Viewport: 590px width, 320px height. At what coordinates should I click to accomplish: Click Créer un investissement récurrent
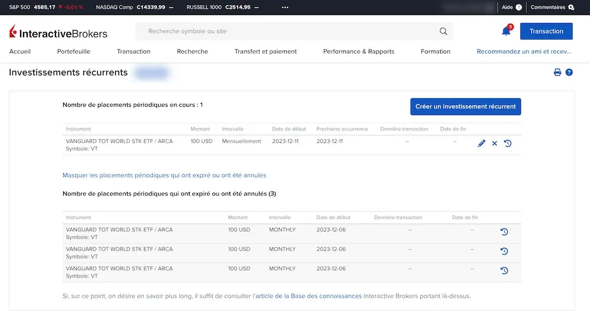pyautogui.click(x=466, y=106)
